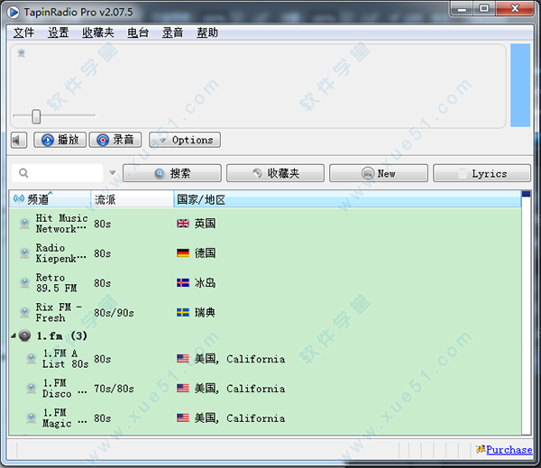Viewport: 541px width, 468px height.
Task: Click the Lyrics button
Action: click(481, 173)
